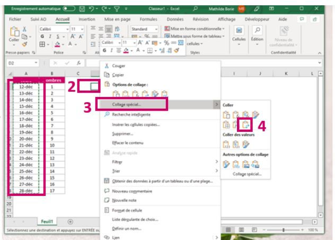This screenshot has width=335, height=240.
Task: Expand the Filtrer submenu
Action: [x=160, y=162]
